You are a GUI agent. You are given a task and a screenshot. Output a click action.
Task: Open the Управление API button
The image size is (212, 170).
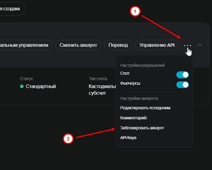click(x=157, y=45)
